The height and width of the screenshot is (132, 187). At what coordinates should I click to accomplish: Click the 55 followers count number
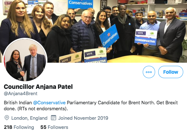tap(43, 127)
